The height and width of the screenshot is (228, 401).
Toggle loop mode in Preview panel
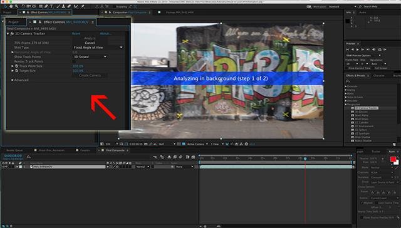pyautogui.click(x=380, y=49)
